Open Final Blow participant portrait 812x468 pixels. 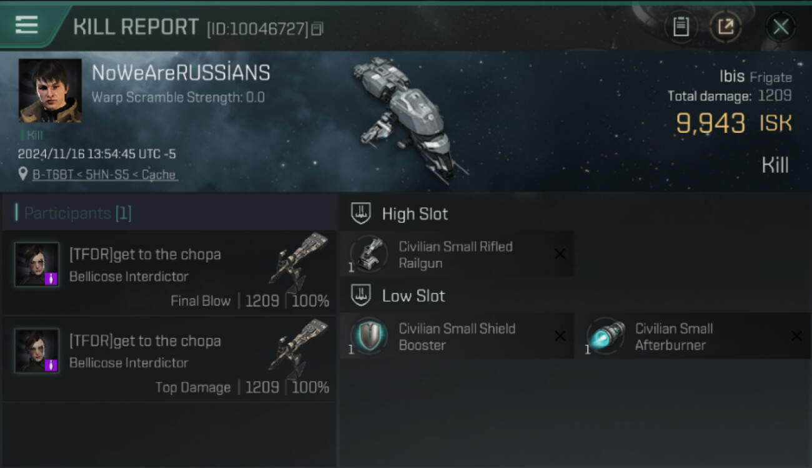[37, 265]
